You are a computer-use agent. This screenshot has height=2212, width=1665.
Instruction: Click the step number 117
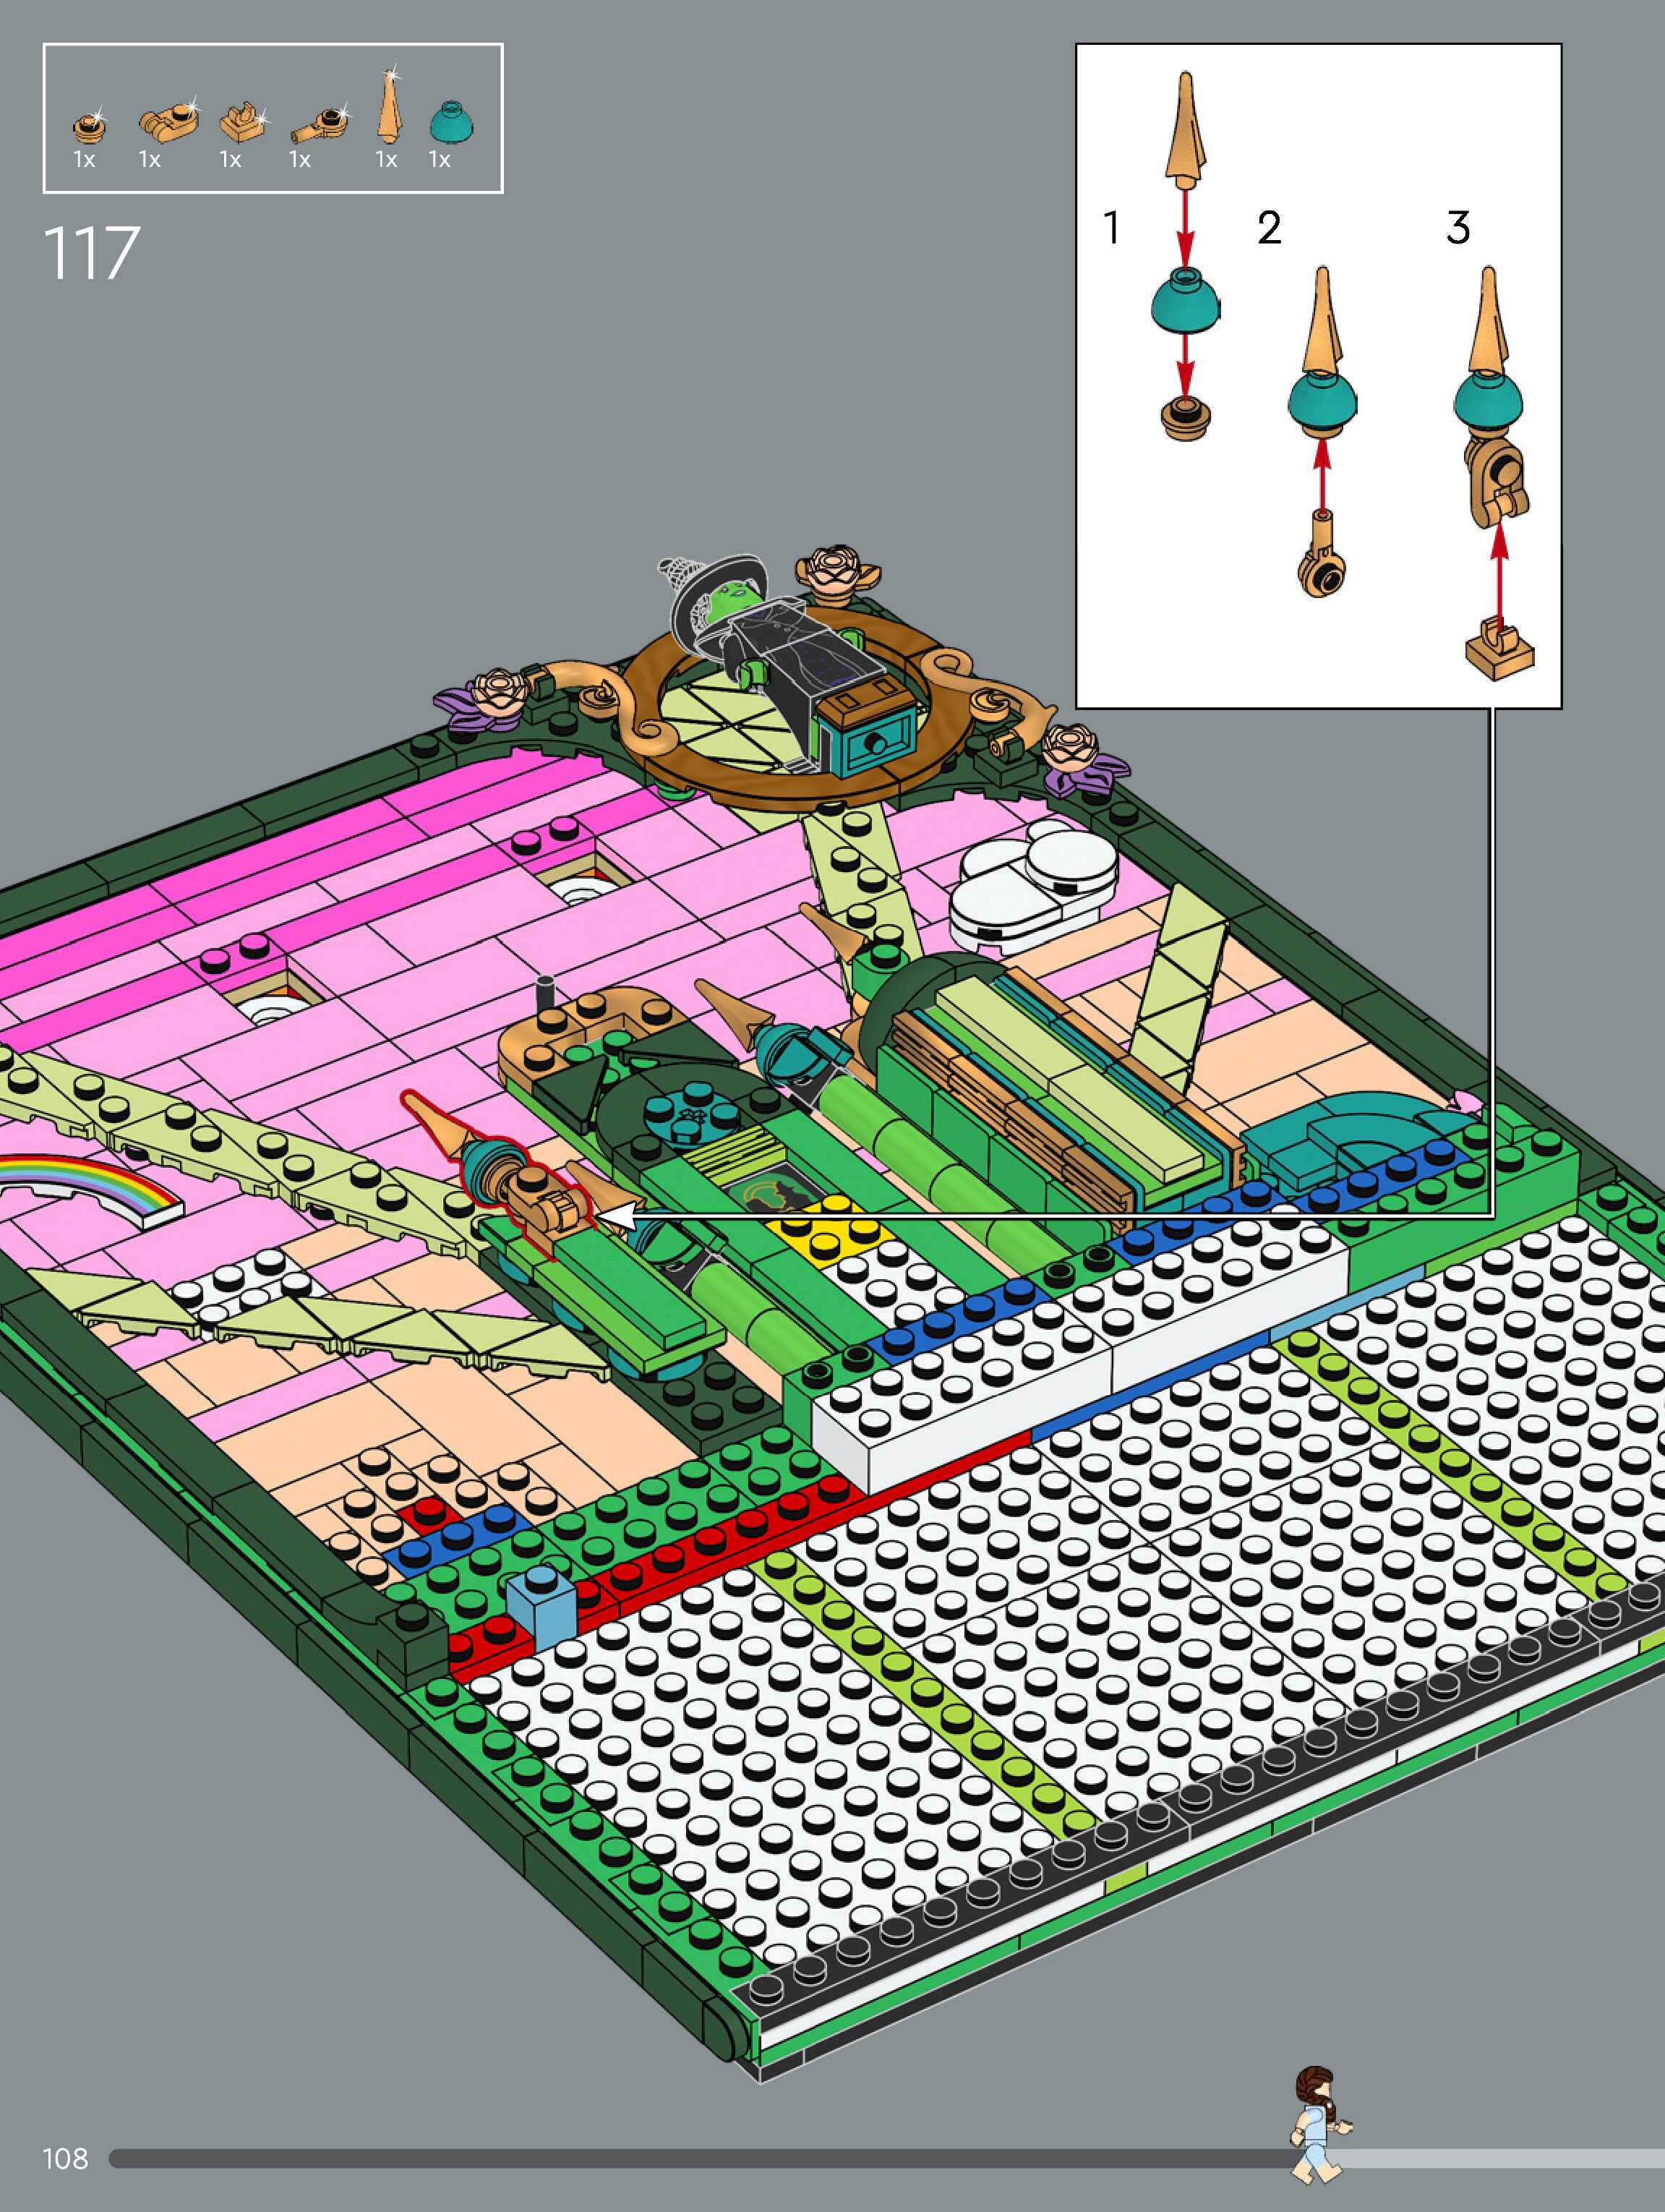[x=92, y=254]
